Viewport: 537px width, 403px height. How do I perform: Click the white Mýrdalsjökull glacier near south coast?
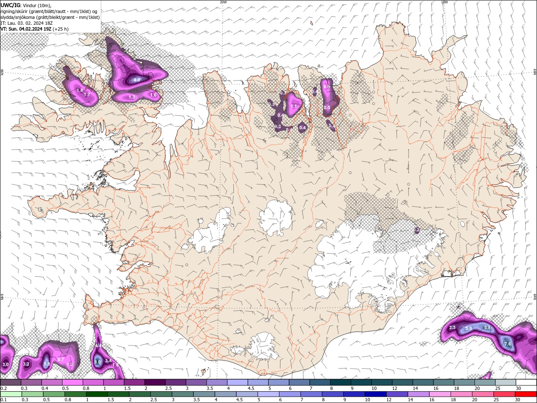tap(263, 346)
